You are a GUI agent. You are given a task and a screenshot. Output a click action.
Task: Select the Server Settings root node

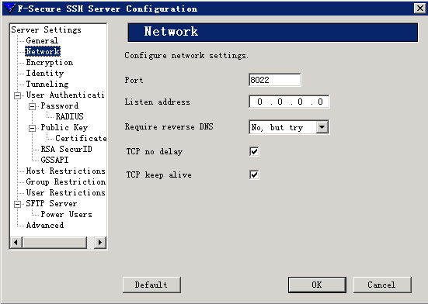46,29
